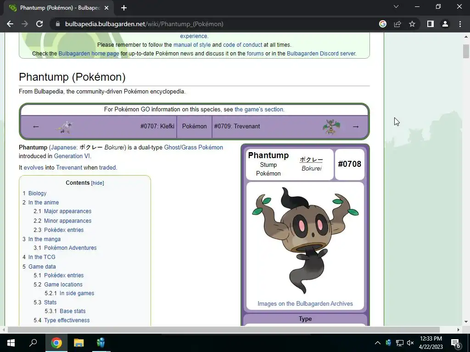Open the evolves link
Screen dimensions: 470x352
[33, 167]
